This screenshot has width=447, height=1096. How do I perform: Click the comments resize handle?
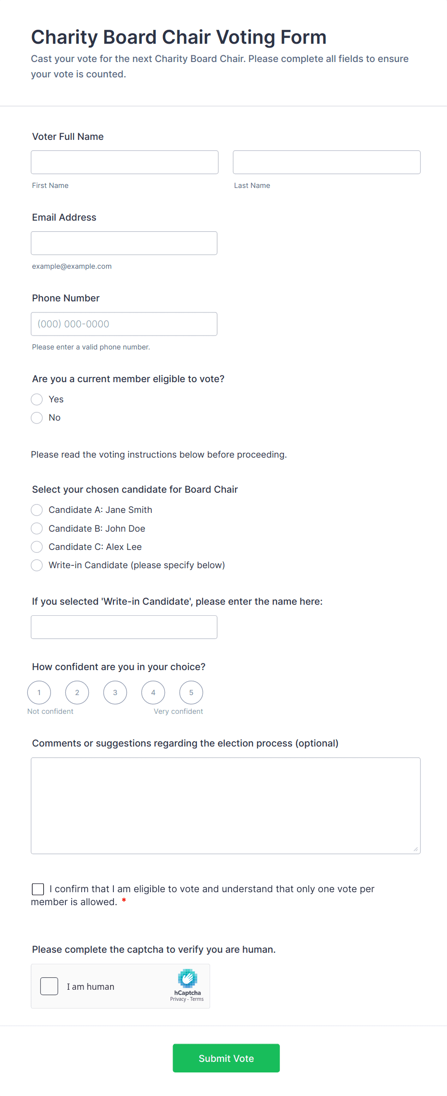pyautogui.click(x=416, y=849)
